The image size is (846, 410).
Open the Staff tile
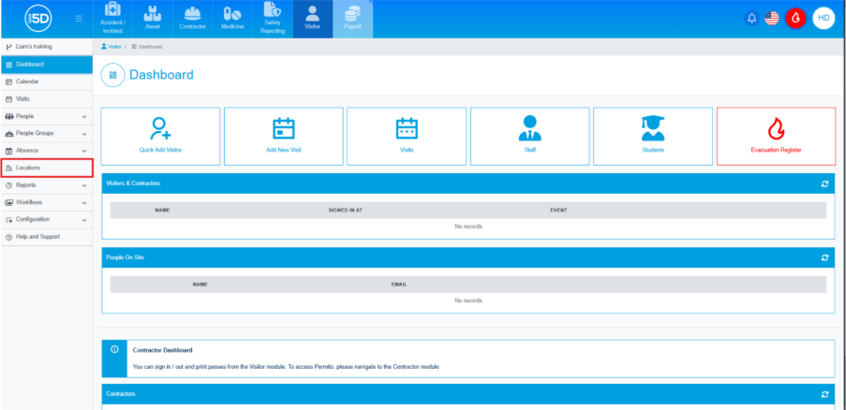pyautogui.click(x=529, y=136)
